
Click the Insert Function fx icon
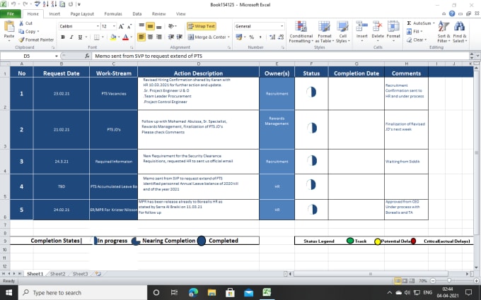click(x=87, y=56)
